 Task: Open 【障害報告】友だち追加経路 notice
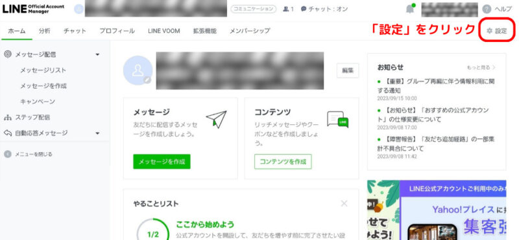pos(436,144)
